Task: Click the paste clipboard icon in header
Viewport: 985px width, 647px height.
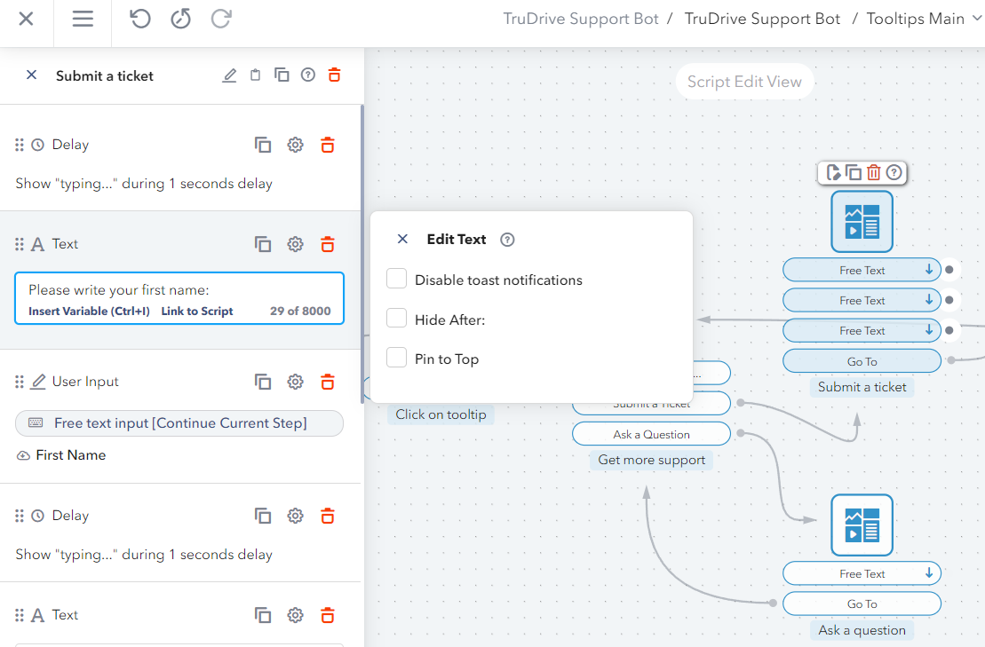Action: pos(255,75)
